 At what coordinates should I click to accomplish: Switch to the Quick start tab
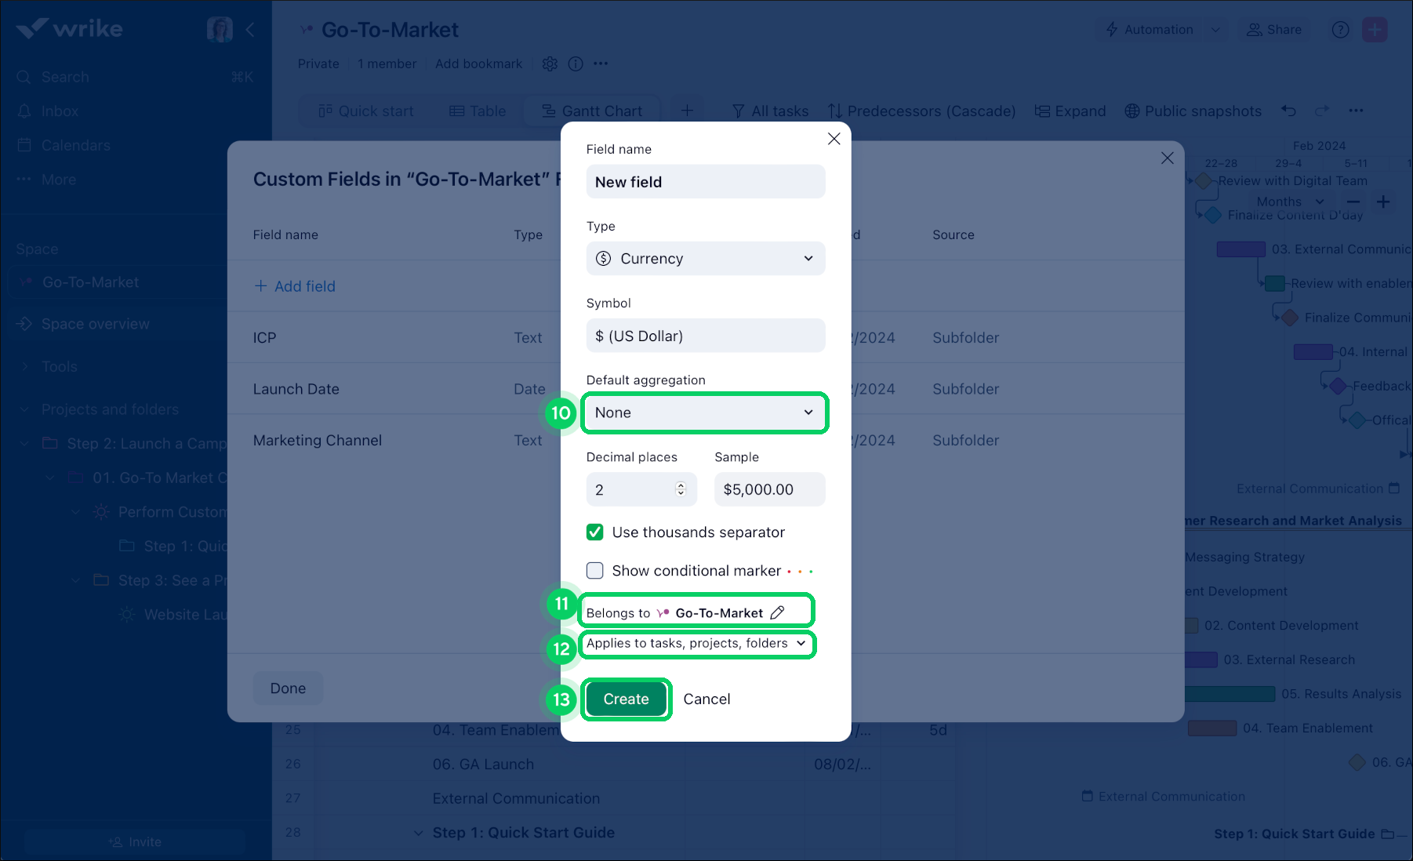[x=365, y=111]
